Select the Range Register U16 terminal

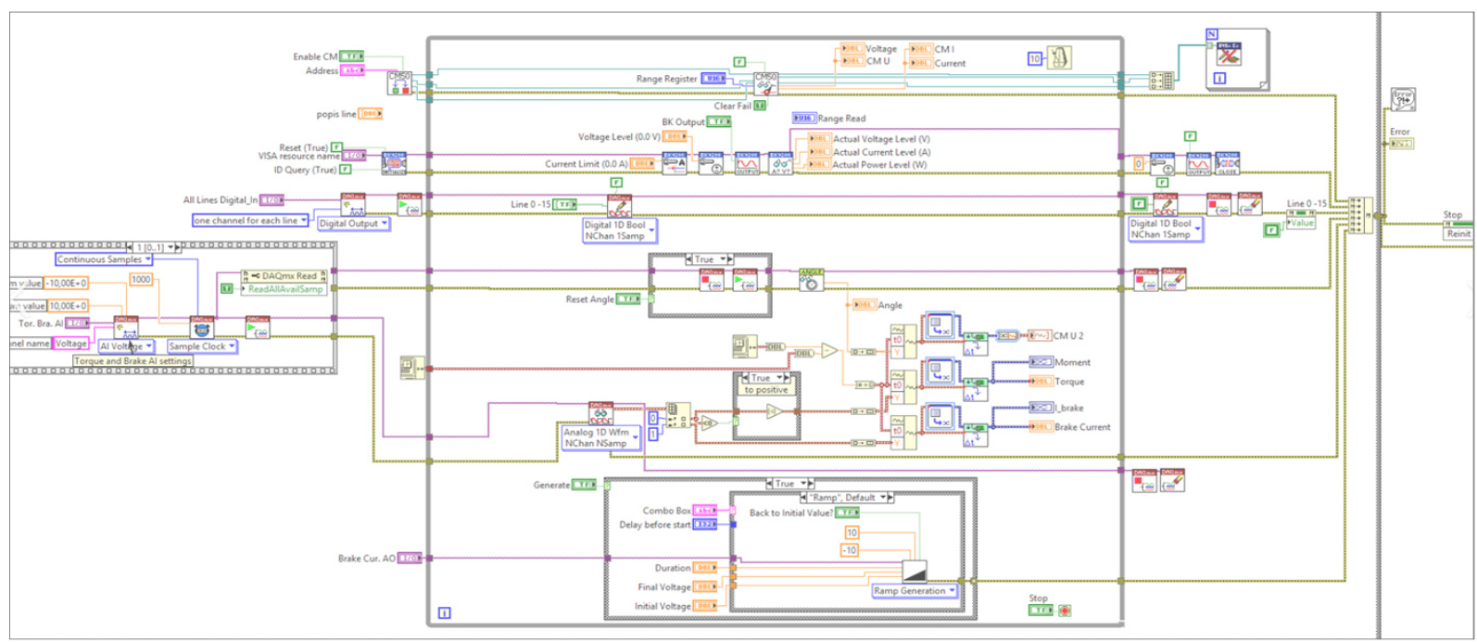713,79
